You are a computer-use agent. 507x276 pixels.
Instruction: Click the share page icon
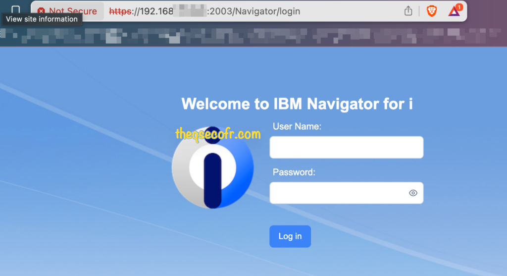408,11
